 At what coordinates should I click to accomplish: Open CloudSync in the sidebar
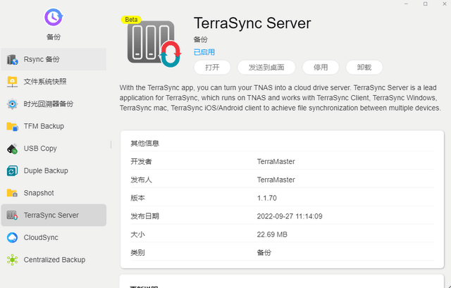[54, 238]
